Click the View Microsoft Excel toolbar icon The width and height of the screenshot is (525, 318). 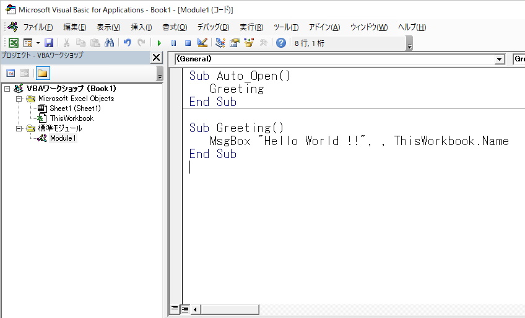[x=14, y=43]
